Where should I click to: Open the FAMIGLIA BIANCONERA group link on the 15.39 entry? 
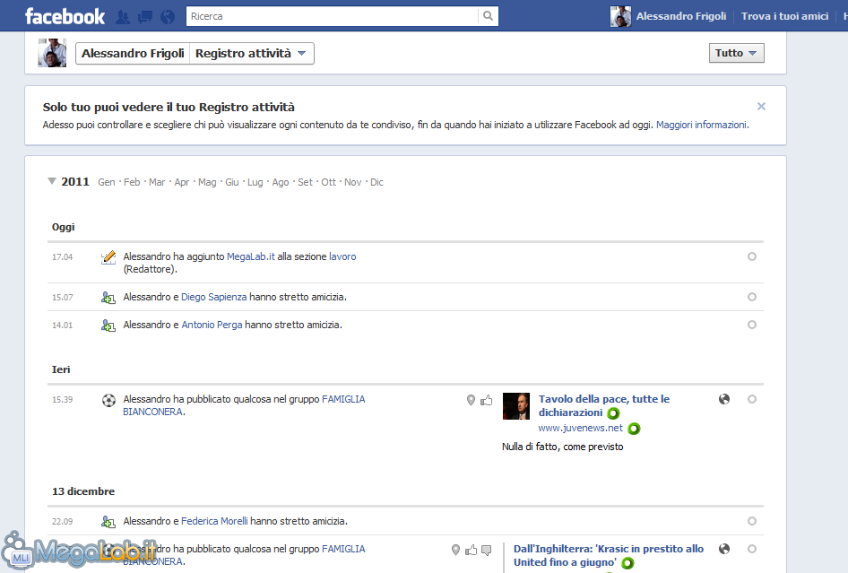click(x=244, y=405)
